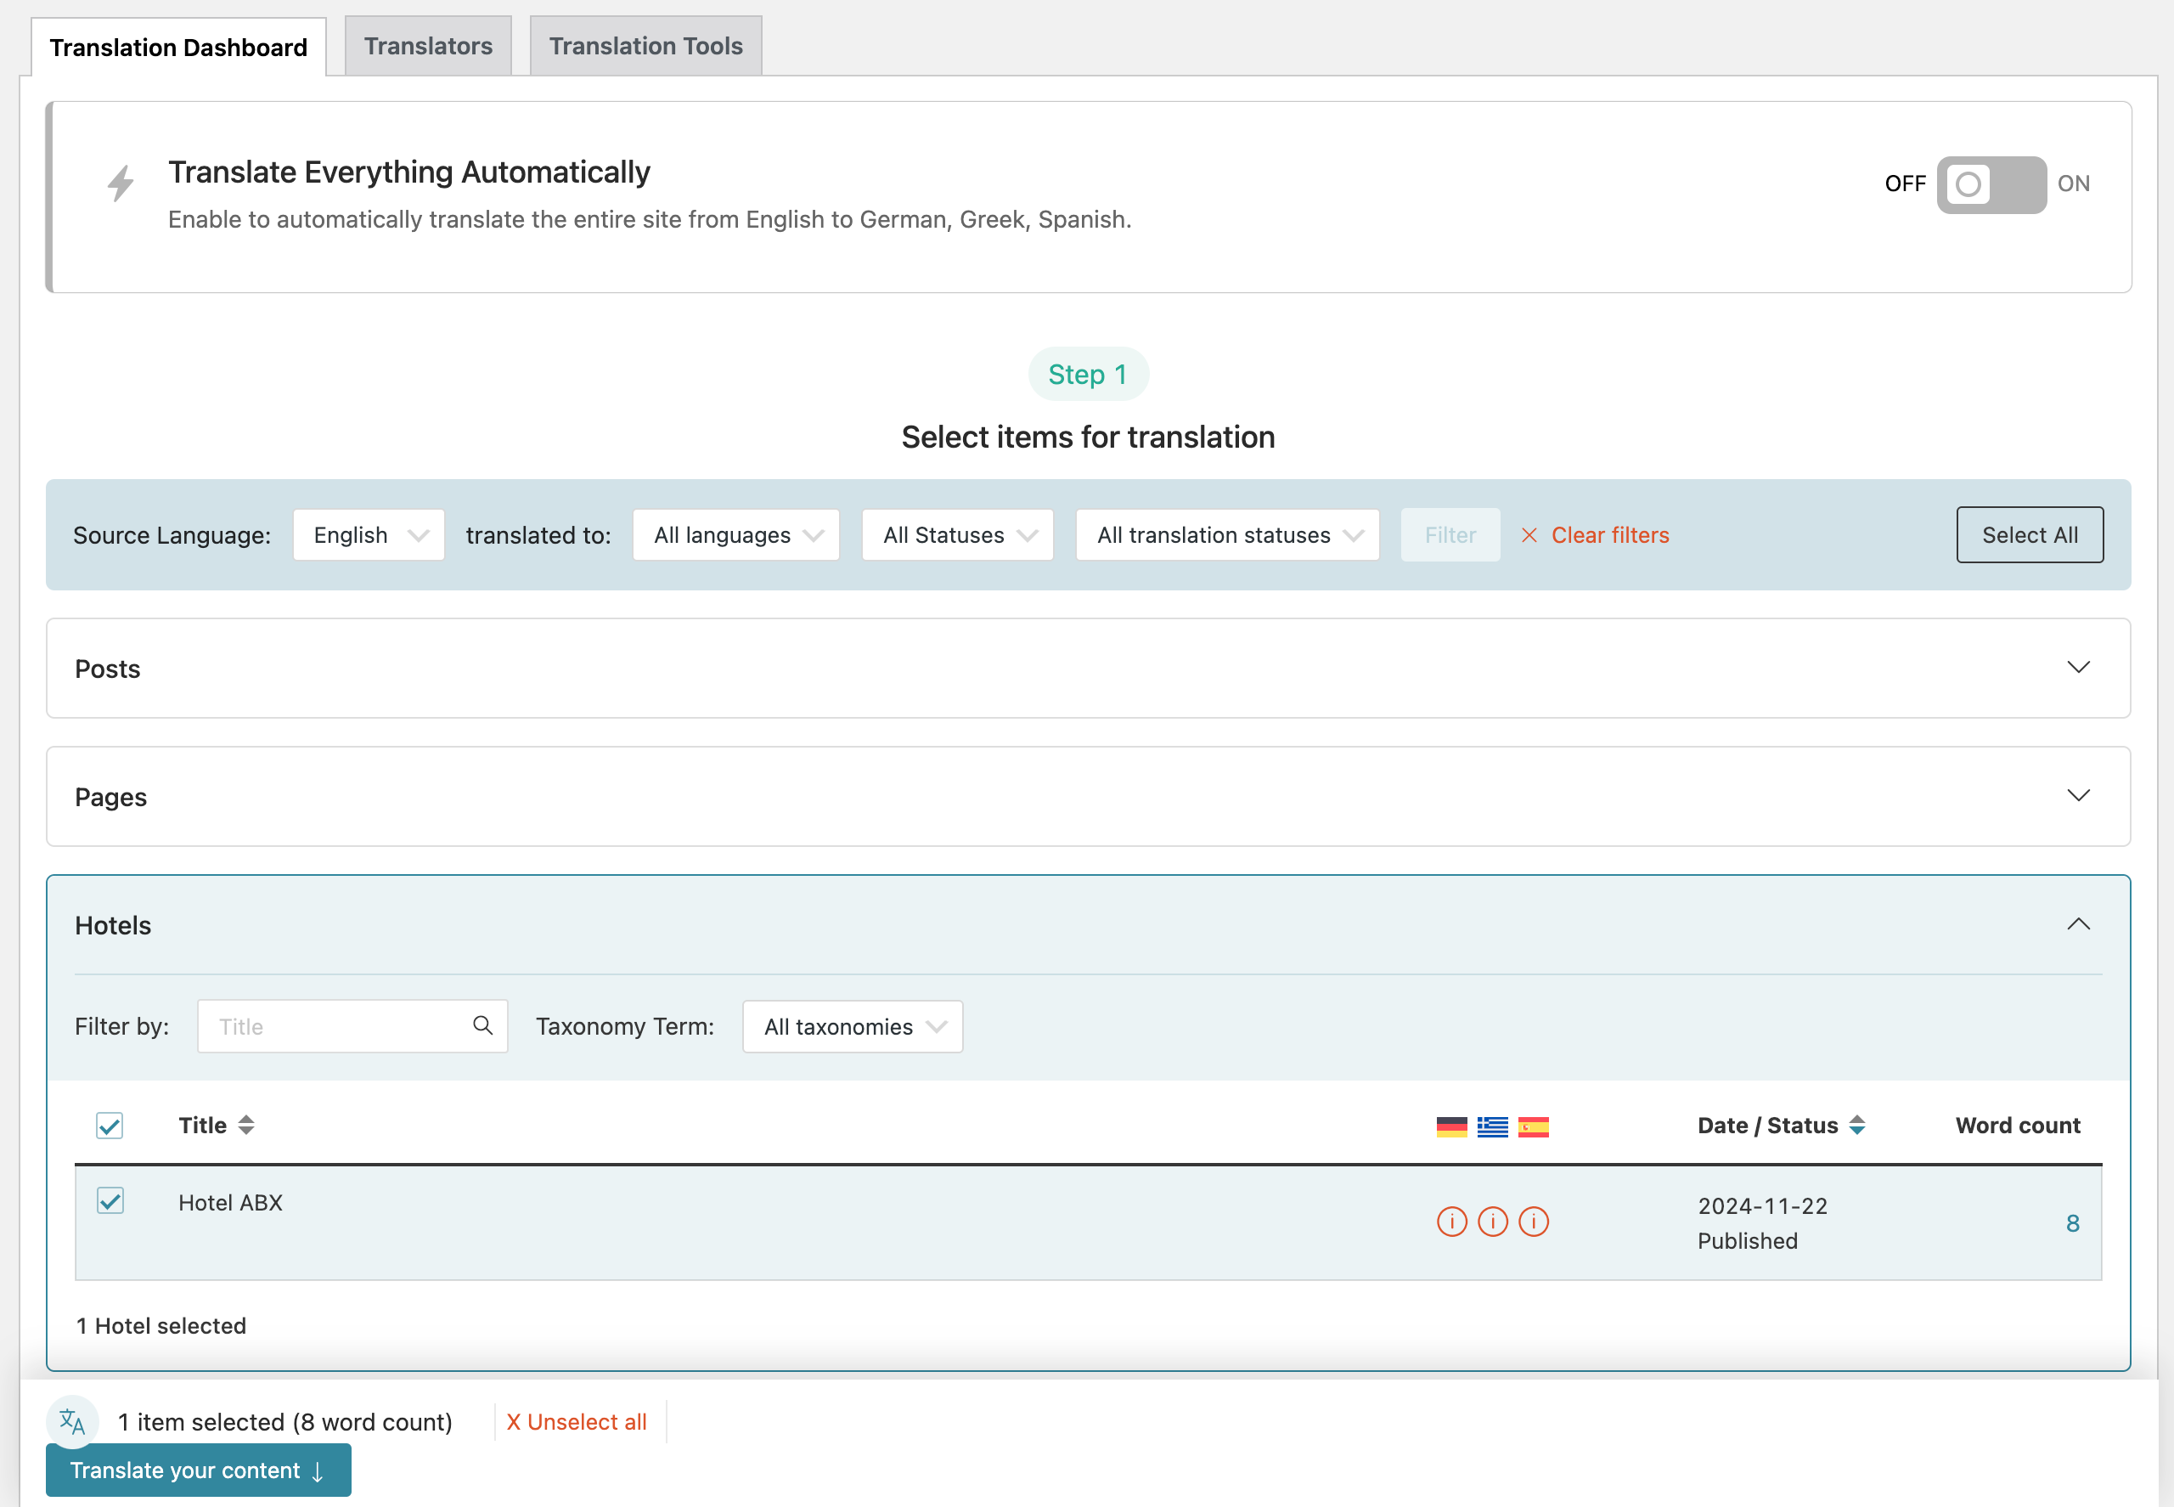Click Greek translation status icon for Hotel ABX
The height and width of the screenshot is (1507, 2174).
tap(1492, 1221)
